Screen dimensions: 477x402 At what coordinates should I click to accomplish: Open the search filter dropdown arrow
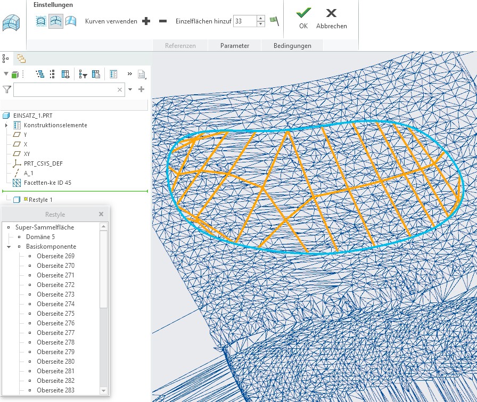(130, 90)
